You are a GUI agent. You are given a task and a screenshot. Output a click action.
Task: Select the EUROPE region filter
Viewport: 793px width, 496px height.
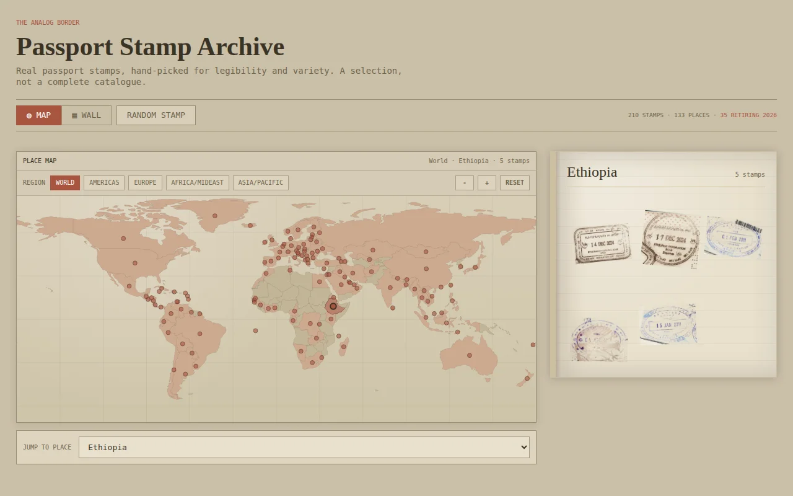145,183
